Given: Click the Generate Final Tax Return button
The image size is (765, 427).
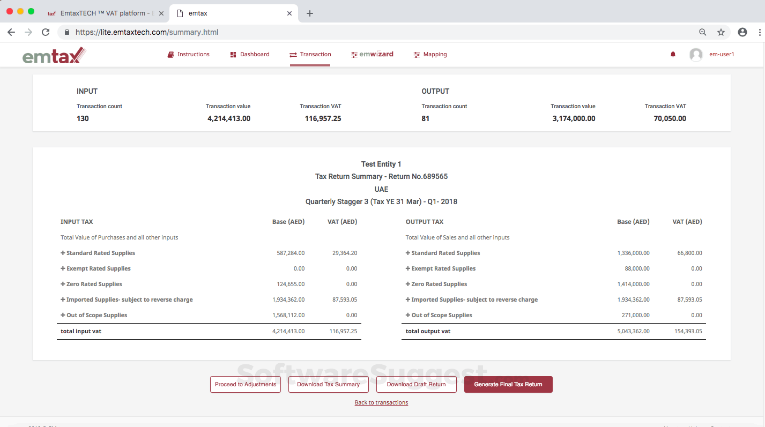Looking at the screenshot, I should pos(508,384).
